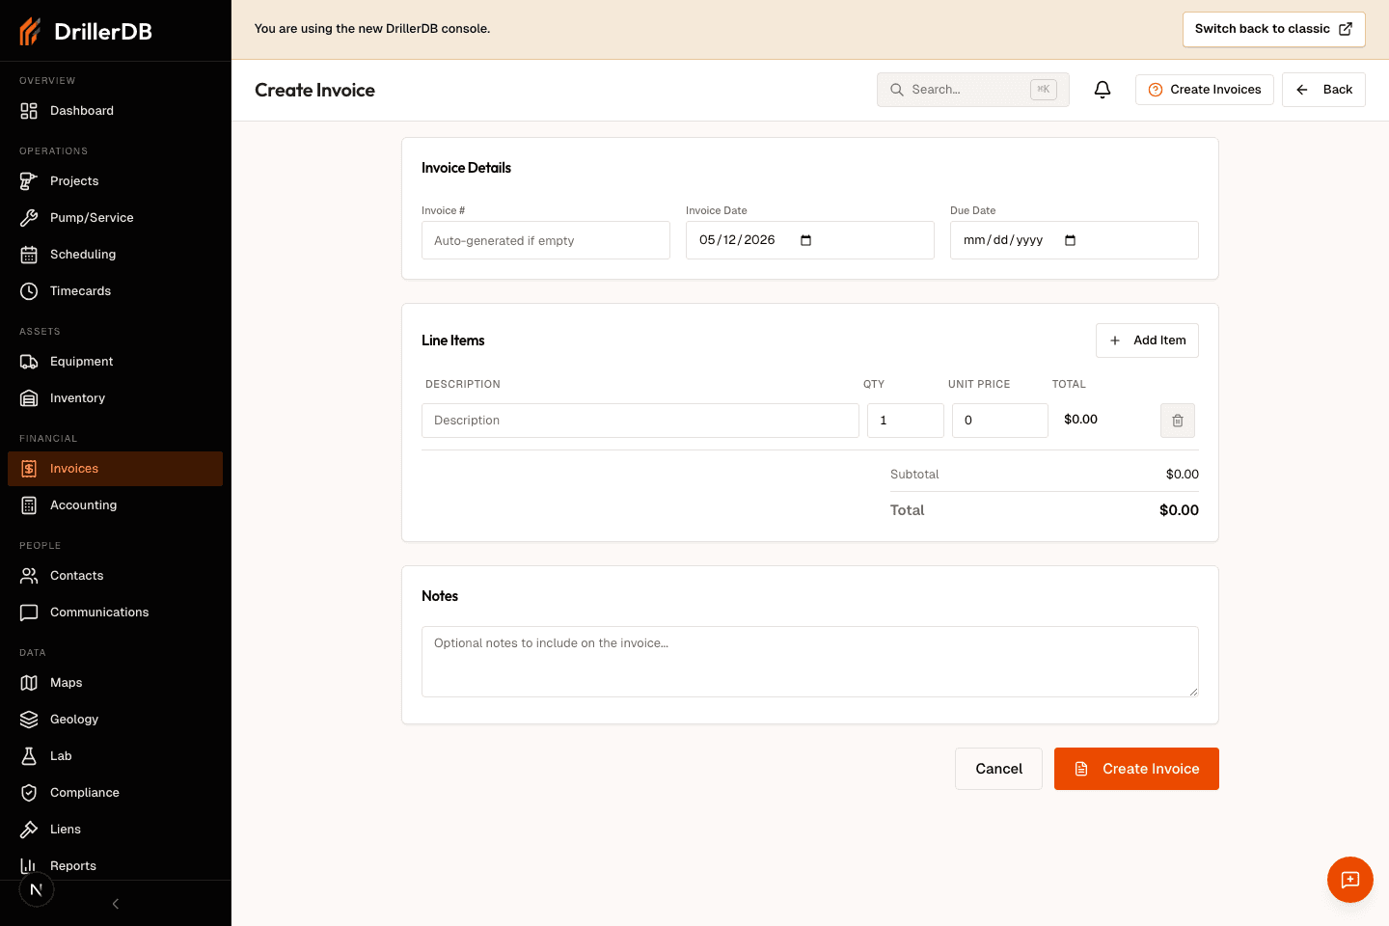Click the Compliance shield icon
Viewport: 1389px width, 926px height.
tap(29, 793)
